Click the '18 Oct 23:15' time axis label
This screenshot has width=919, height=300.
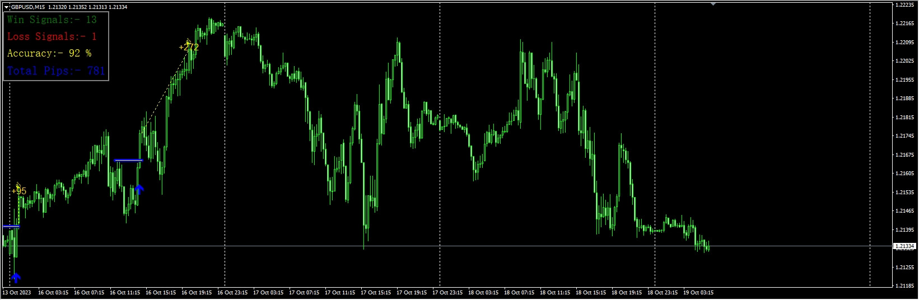click(x=663, y=293)
